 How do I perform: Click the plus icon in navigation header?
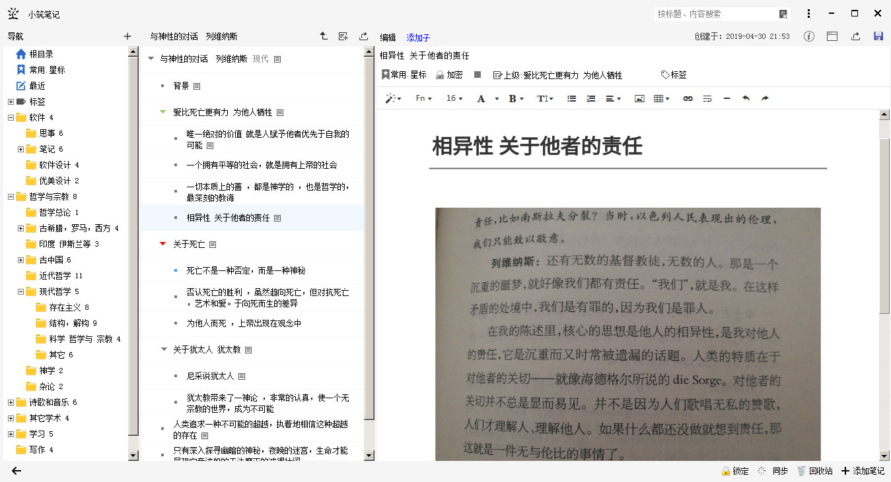[127, 37]
